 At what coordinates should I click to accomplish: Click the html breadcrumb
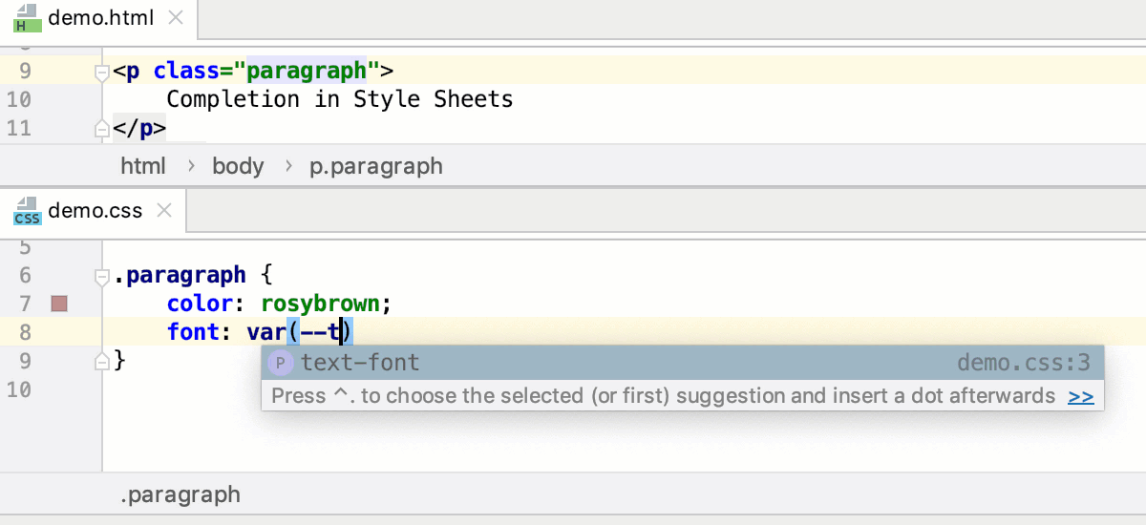click(x=143, y=166)
